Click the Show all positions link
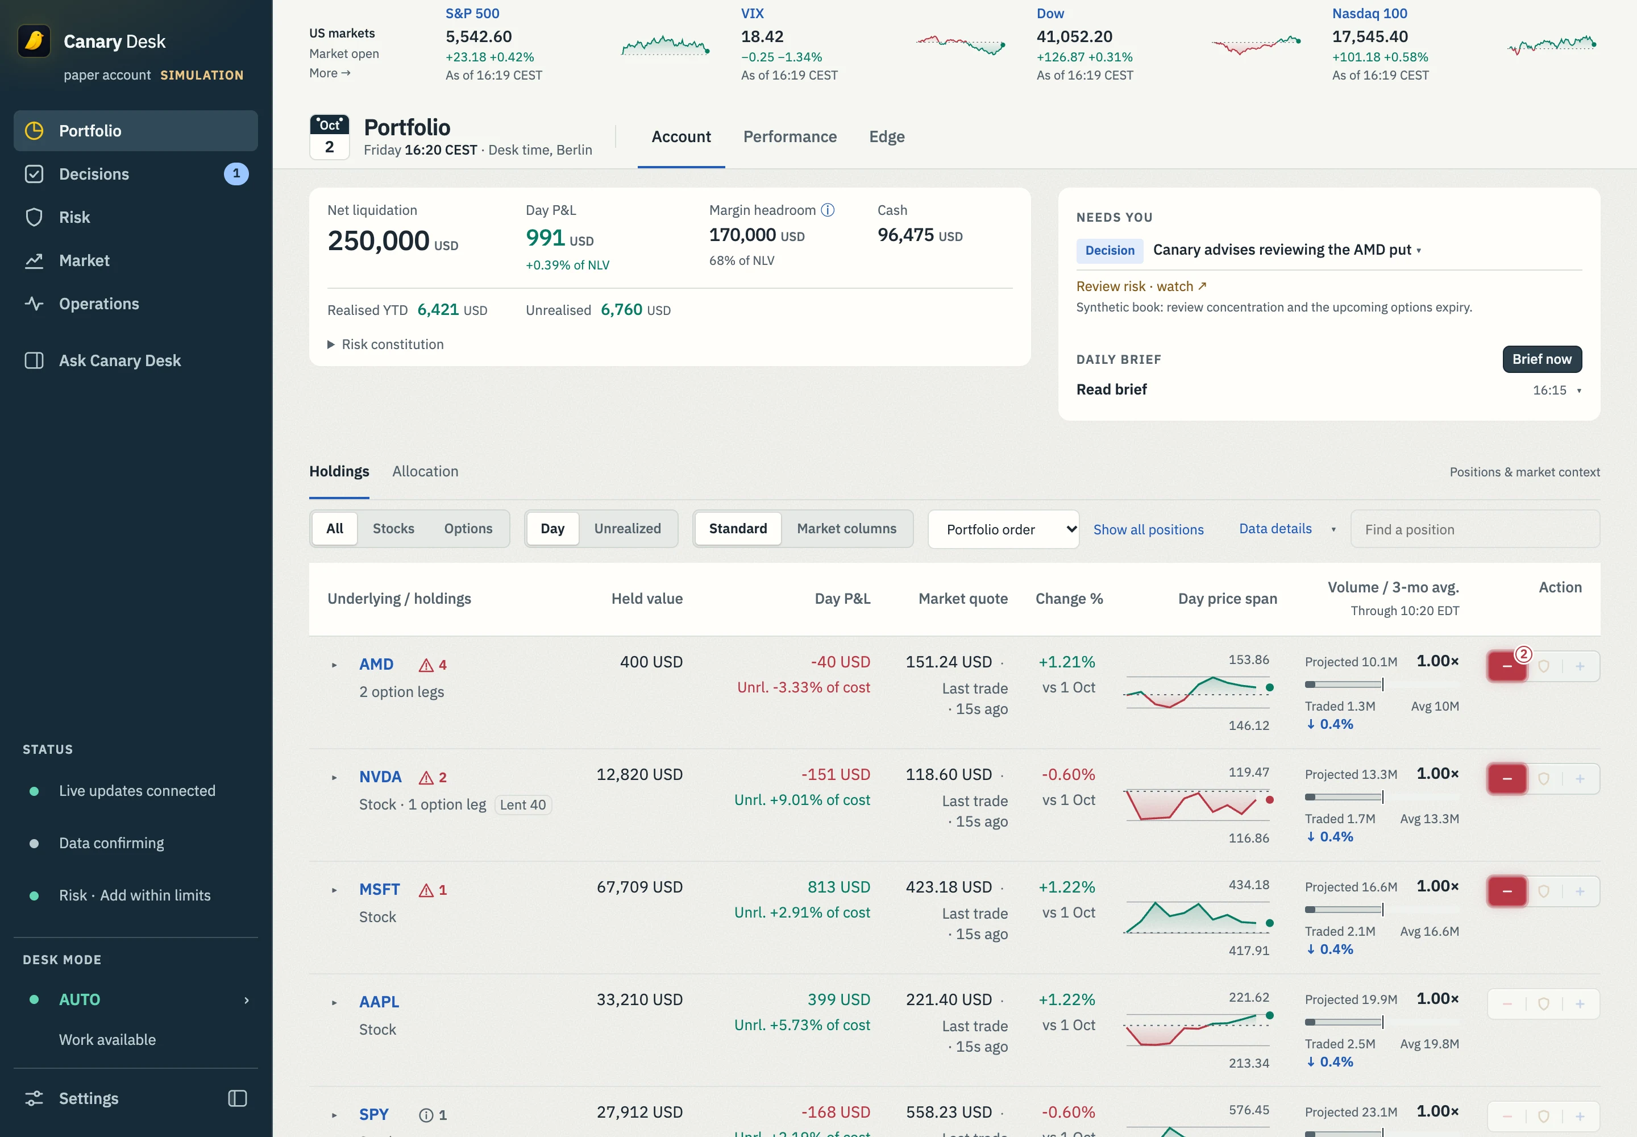Image resolution: width=1637 pixels, height=1137 pixels. 1148,529
